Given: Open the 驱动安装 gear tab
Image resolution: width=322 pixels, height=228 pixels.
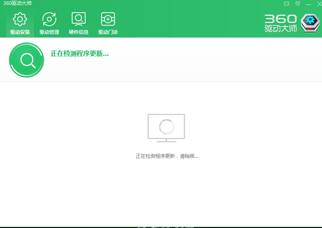Looking at the screenshot, I should tap(20, 23).
